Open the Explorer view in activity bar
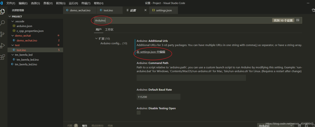Image resolution: width=315 pixels, height=127 pixels. coord(2,12)
